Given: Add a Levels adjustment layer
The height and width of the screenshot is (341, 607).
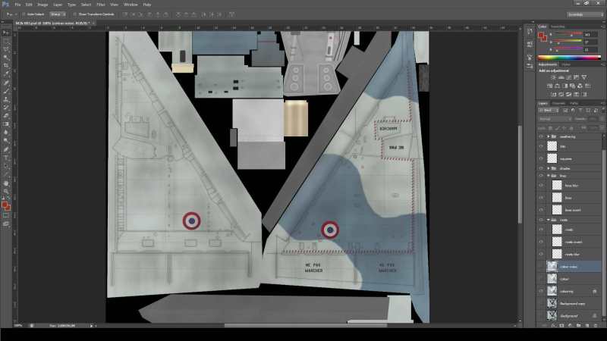Looking at the screenshot, I should click(x=561, y=77).
